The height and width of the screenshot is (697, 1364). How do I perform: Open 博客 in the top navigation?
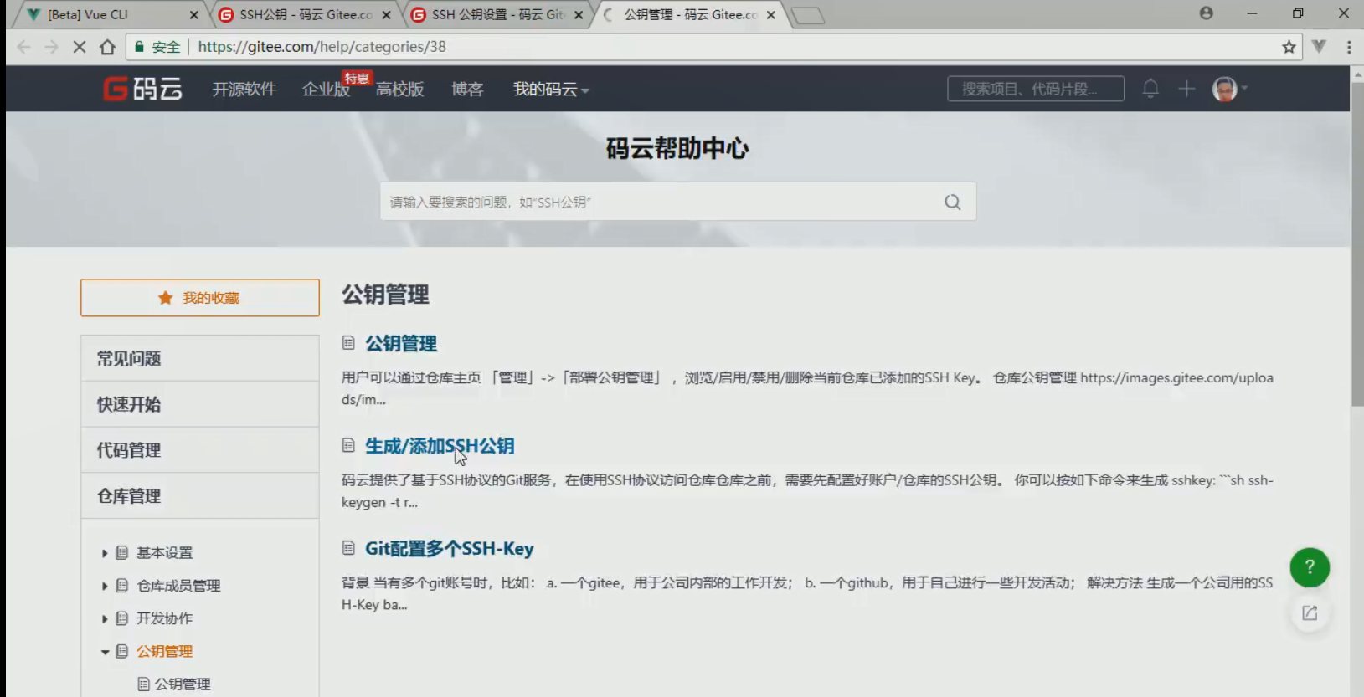[467, 89]
